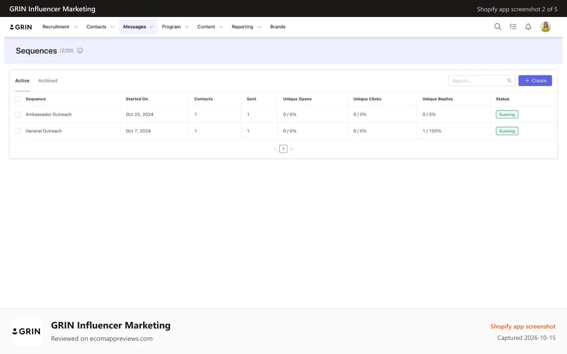Check the General Outreach row checkbox
The image size is (567, 354).
point(17,131)
